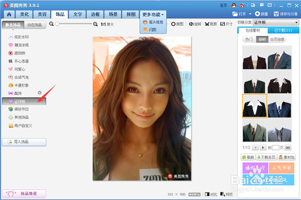Open the 边框 tab
Screen dimensions: 301x200
95,14
